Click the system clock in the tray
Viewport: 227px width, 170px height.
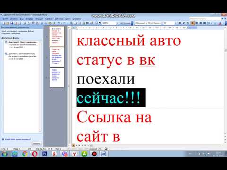point(218,154)
